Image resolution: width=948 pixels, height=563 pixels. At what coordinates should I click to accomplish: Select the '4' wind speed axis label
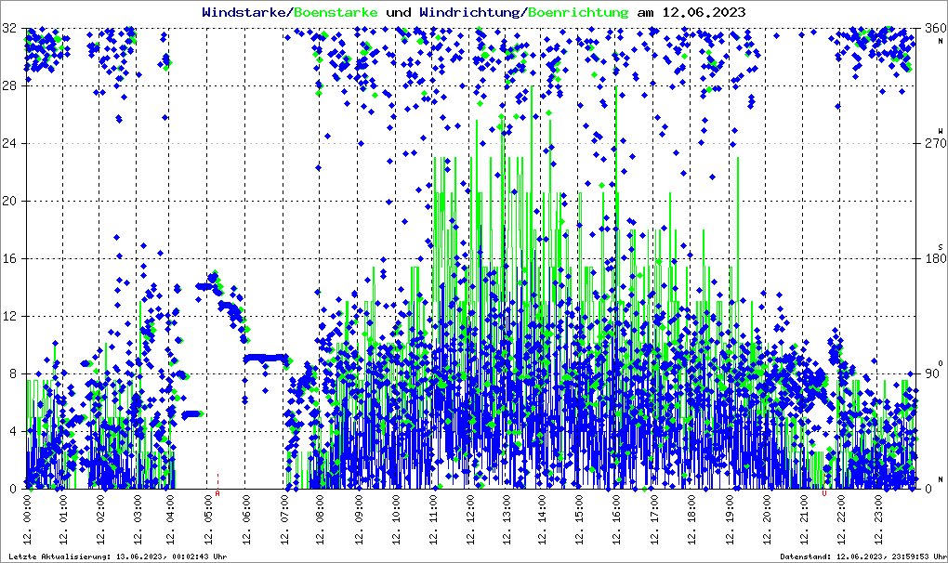point(13,431)
